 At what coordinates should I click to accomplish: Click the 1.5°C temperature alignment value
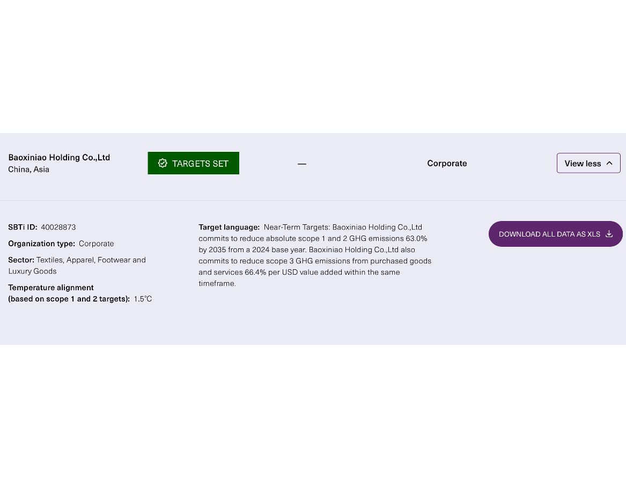pyautogui.click(x=143, y=299)
